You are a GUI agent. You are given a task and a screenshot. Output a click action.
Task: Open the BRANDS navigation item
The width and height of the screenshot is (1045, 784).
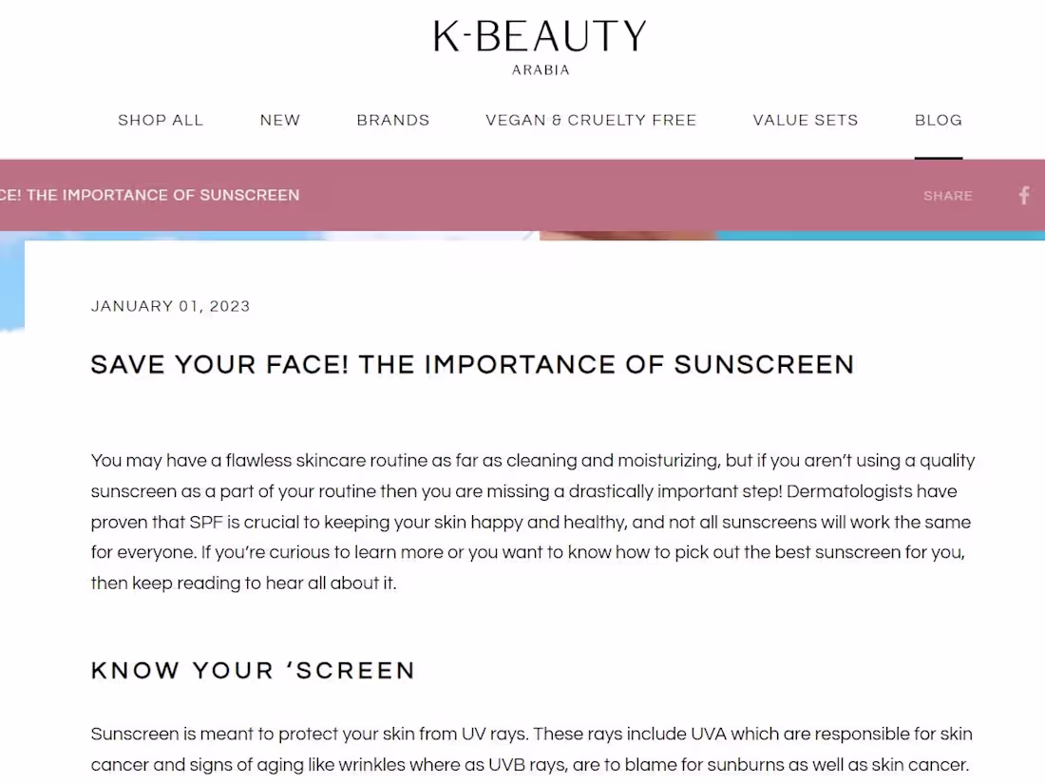[393, 121]
